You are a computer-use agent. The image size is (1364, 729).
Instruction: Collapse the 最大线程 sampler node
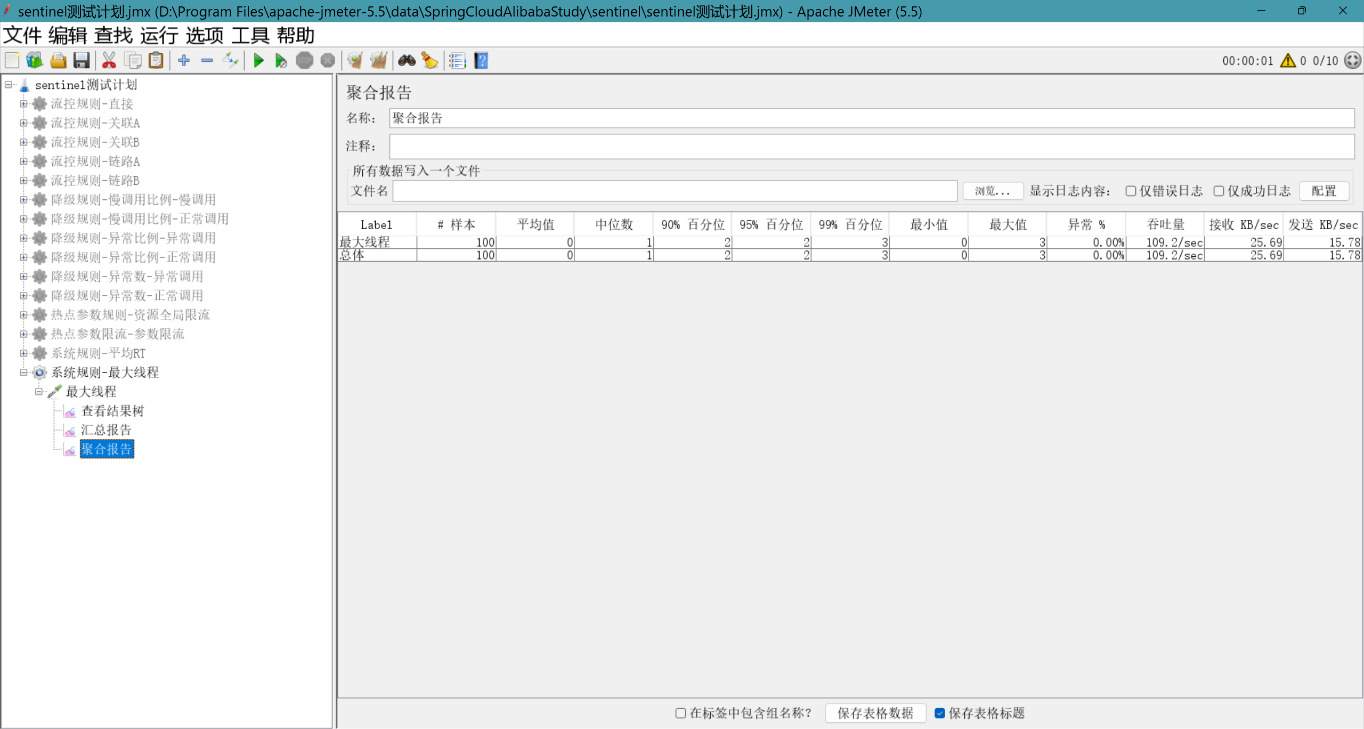click(x=38, y=392)
